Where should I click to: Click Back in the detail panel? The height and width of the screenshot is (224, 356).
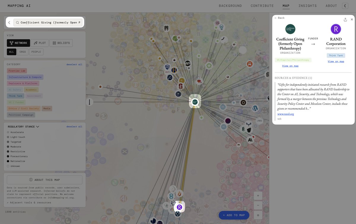click(279, 18)
